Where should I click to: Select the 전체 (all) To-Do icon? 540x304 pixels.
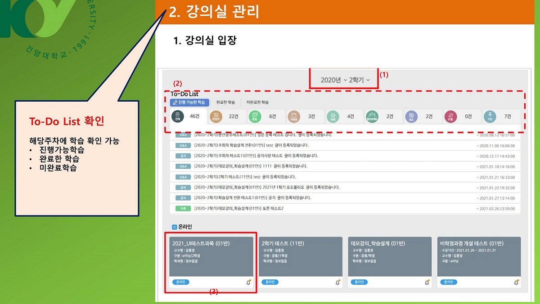tap(178, 116)
